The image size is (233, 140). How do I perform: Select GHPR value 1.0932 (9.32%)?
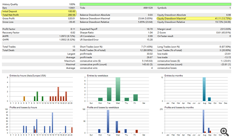(67, 40)
